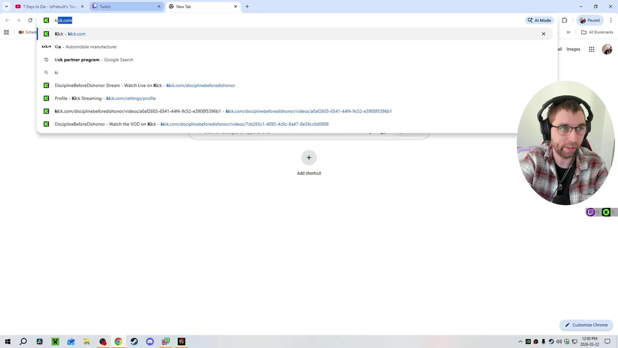This screenshot has height=348, width=618.
Task: Open Outlook from the taskbar
Action: [x=71, y=342]
